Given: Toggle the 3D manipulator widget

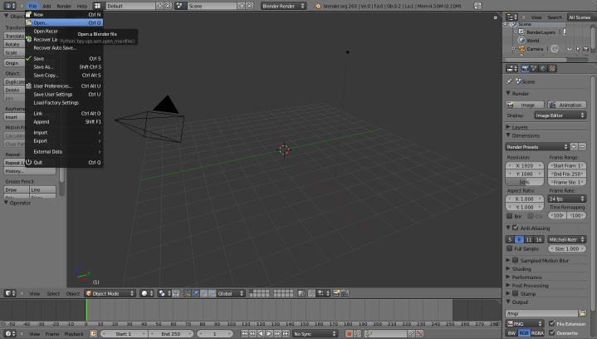Looking at the screenshot, I should (x=187, y=293).
